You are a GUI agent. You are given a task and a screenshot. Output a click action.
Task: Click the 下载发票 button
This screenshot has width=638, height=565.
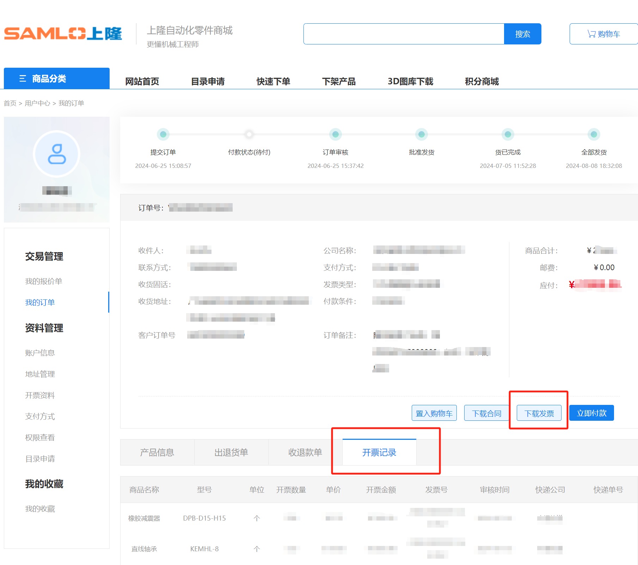[x=539, y=413]
